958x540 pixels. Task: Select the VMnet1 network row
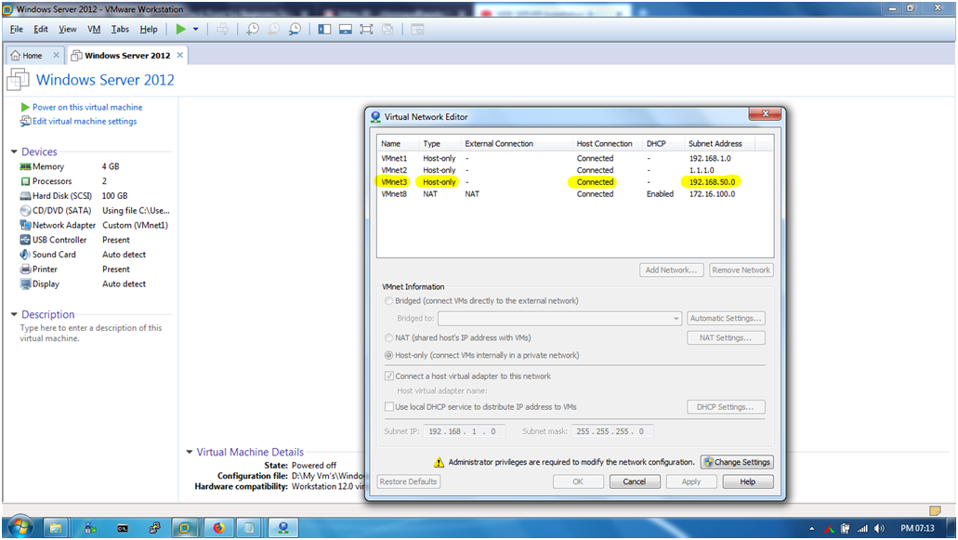[x=575, y=158]
